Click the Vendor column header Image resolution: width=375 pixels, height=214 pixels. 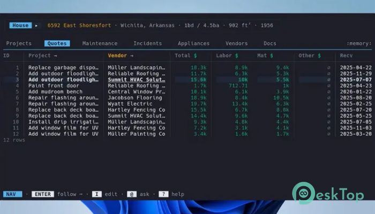click(121, 56)
